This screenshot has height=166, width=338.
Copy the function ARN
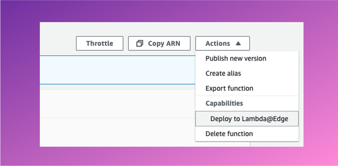click(x=159, y=43)
